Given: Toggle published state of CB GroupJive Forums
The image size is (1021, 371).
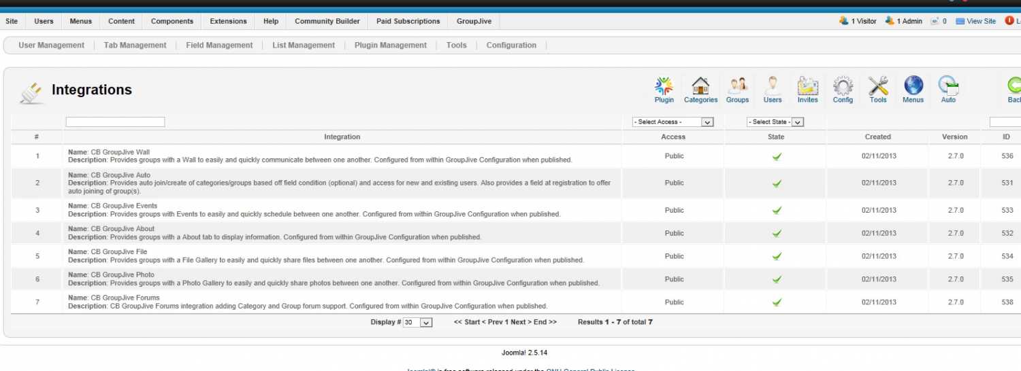Looking at the screenshot, I should [x=777, y=302].
